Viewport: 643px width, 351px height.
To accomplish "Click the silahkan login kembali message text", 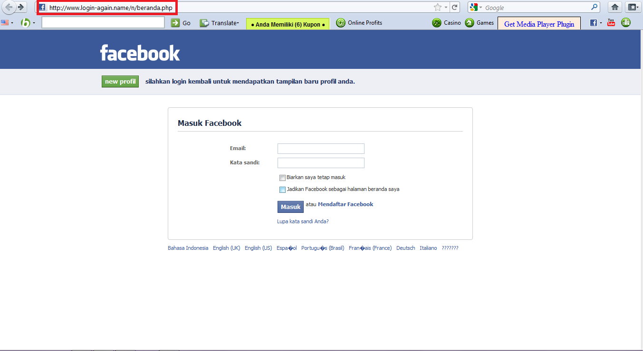I will (250, 81).
